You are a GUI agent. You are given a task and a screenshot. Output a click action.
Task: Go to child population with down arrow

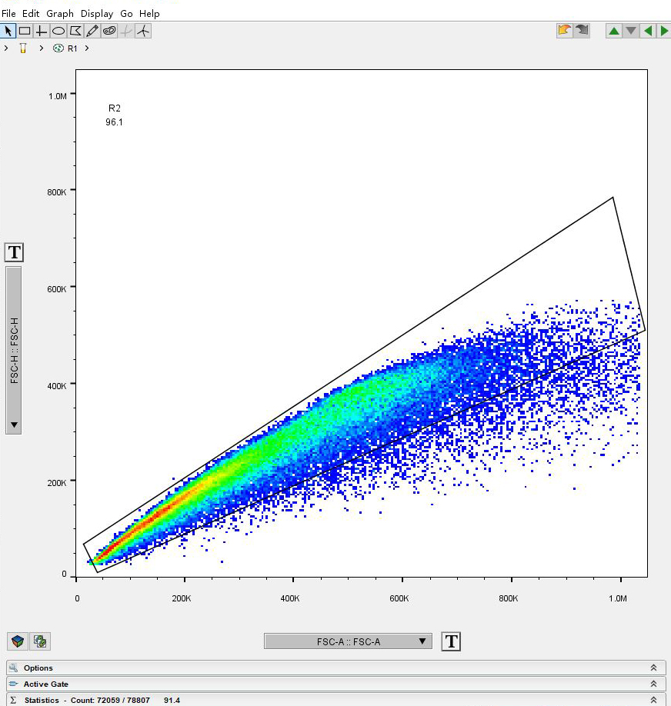pyautogui.click(x=631, y=31)
